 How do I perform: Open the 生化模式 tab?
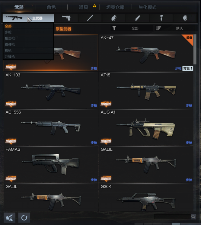[147, 7]
